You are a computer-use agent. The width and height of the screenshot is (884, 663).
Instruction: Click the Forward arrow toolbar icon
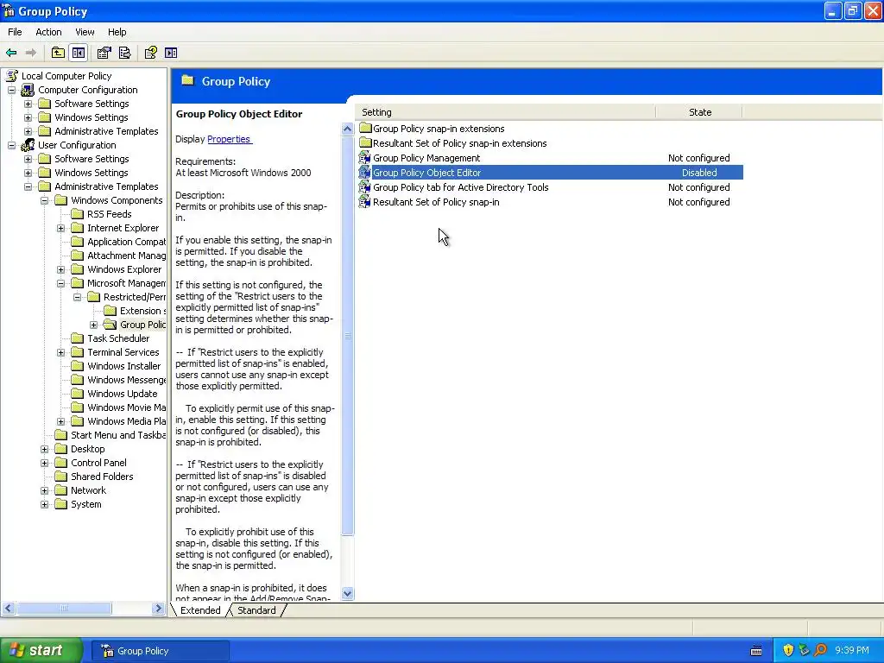31,53
